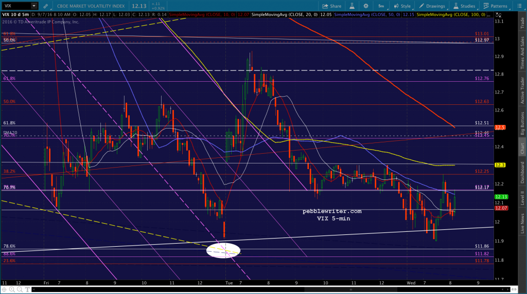Image resolution: width=527 pixels, height=294 pixels.
Task: Open the Dashboard side tab
Action: tap(522, 173)
